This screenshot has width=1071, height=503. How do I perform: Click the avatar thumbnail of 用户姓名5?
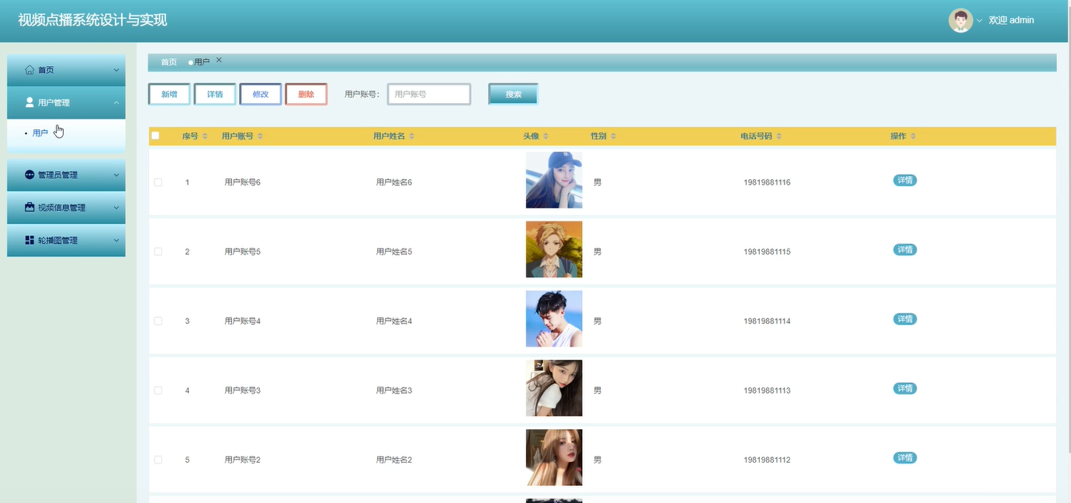[x=554, y=250]
